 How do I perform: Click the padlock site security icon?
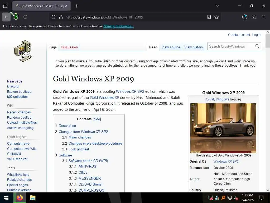pyautogui.click(x=61, y=17)
